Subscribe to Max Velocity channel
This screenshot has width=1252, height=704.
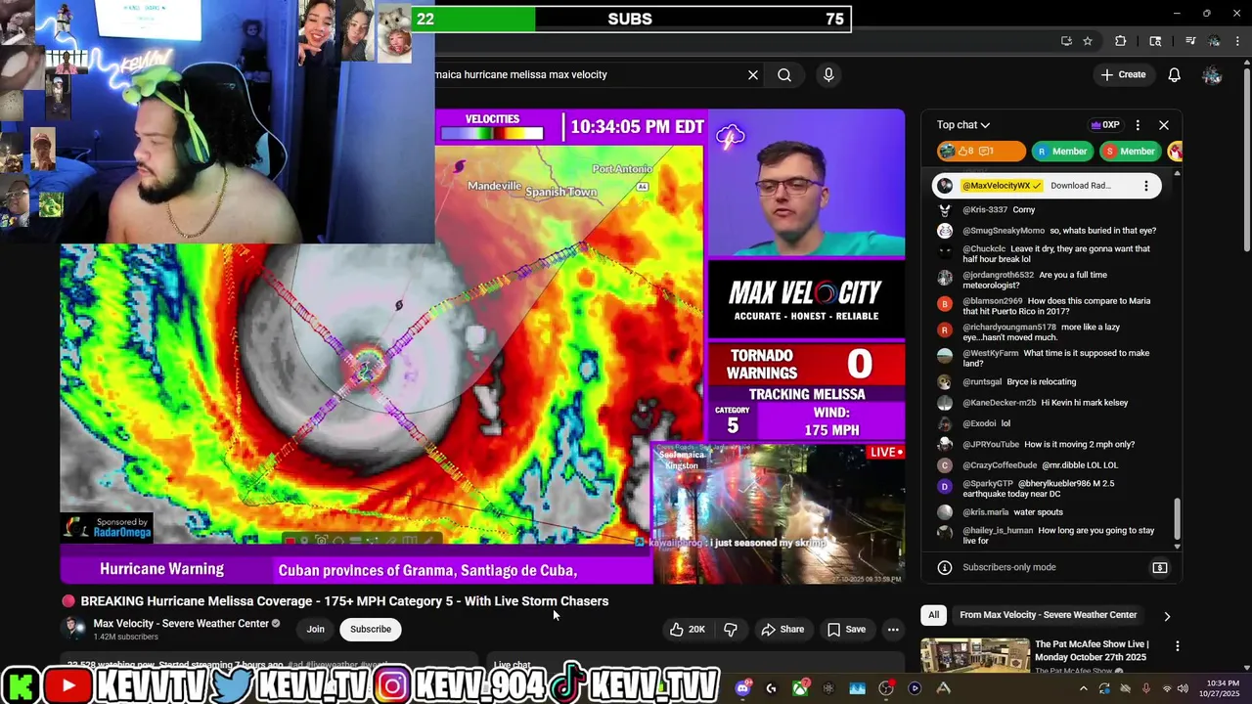371,629
